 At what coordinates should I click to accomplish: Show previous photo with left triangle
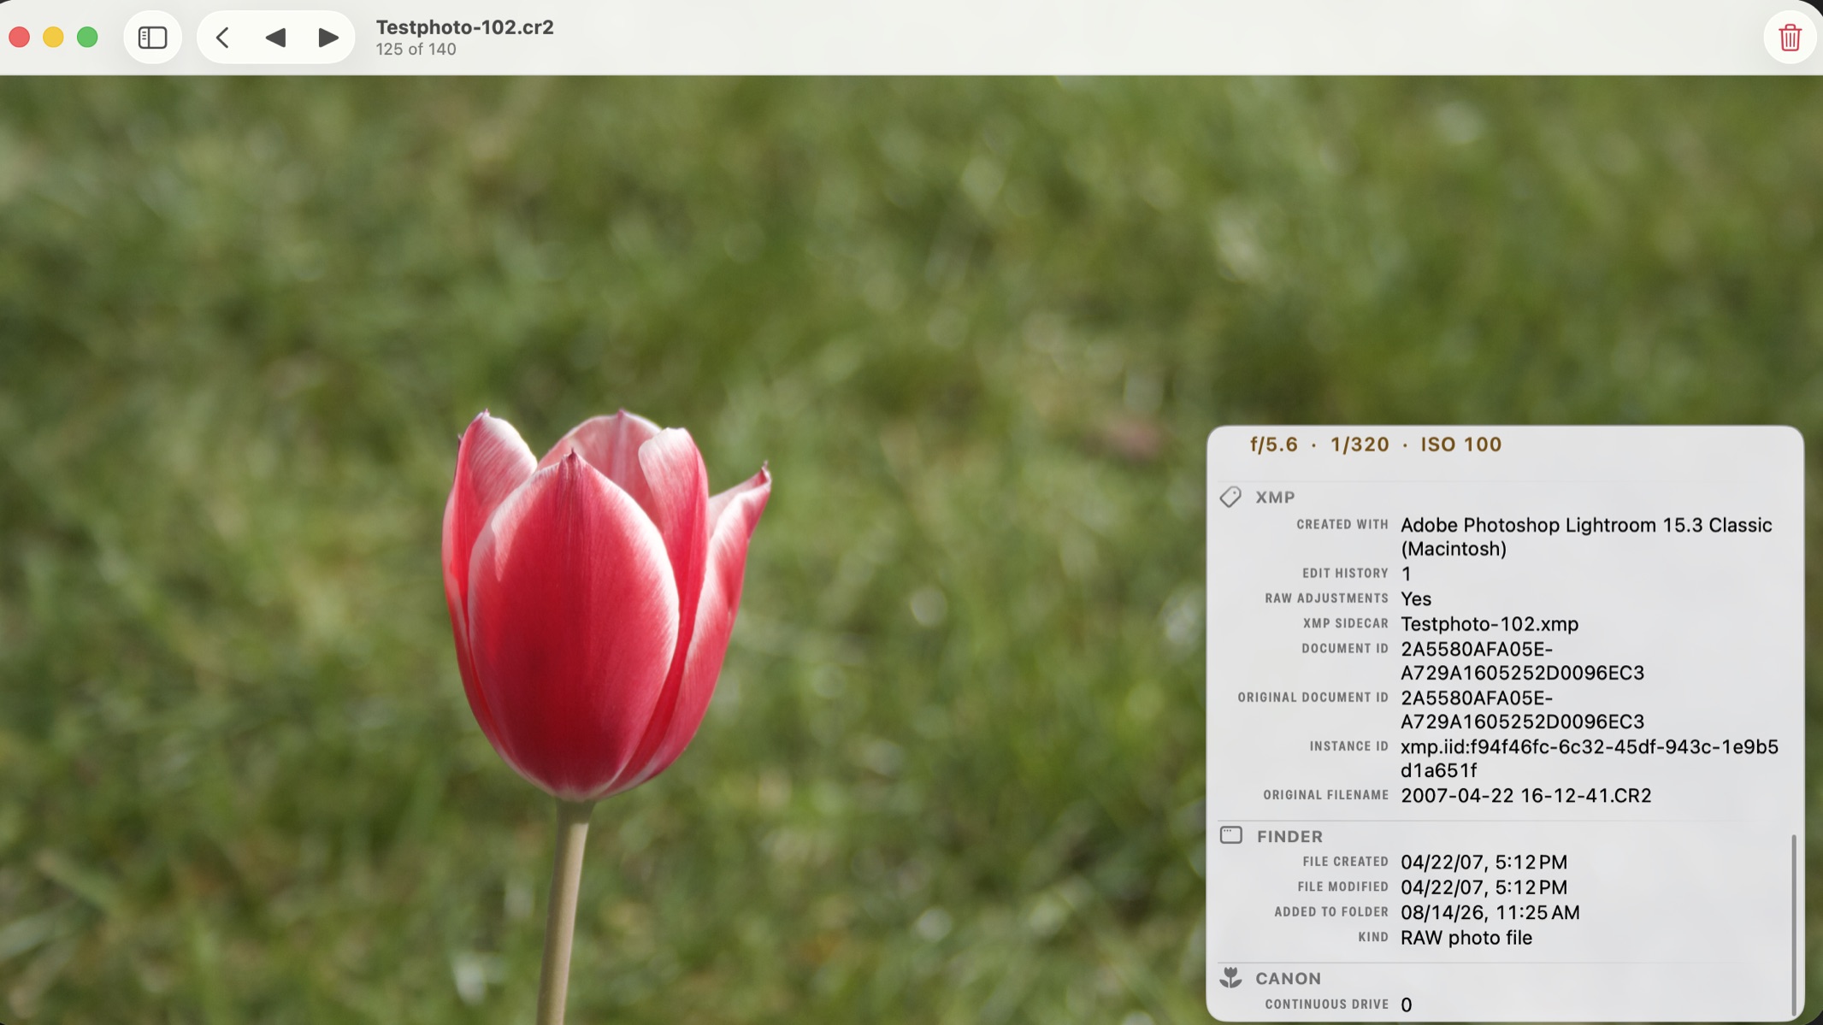tap(275, 38)
